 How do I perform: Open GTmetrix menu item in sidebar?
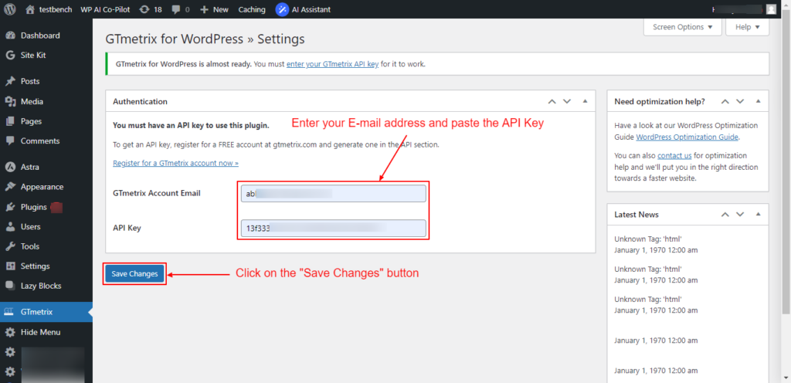coord(46,312)
